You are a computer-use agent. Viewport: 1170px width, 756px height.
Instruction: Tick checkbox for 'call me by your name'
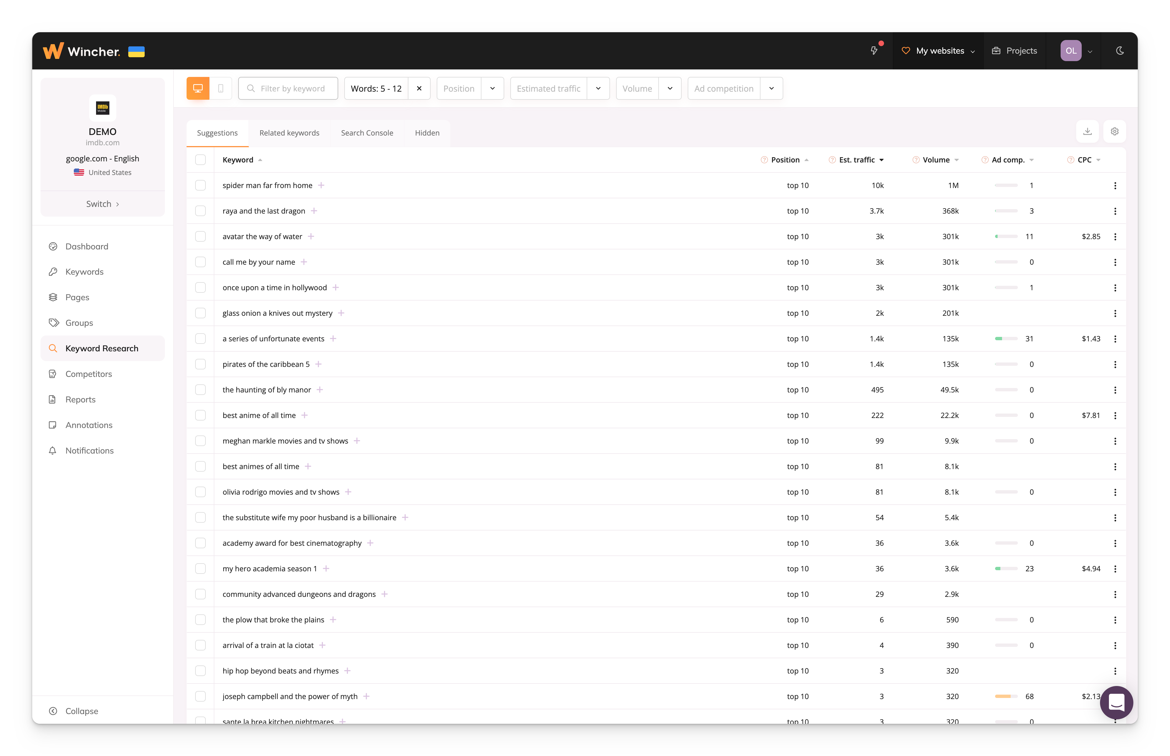[x=200, y=262]
